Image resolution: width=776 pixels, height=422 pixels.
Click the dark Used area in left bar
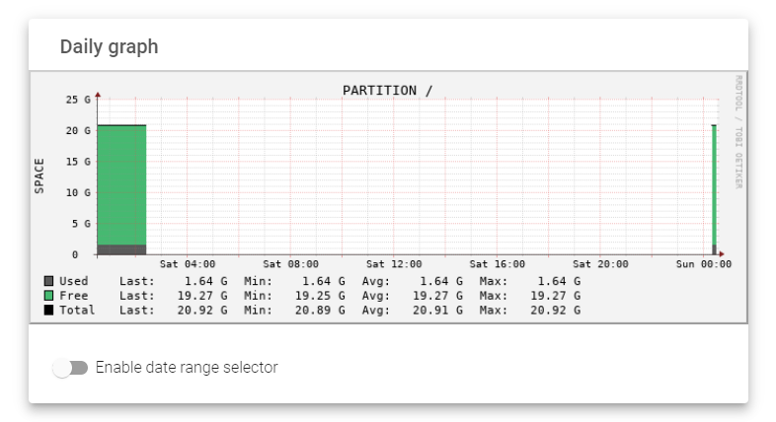pos(121,249)
